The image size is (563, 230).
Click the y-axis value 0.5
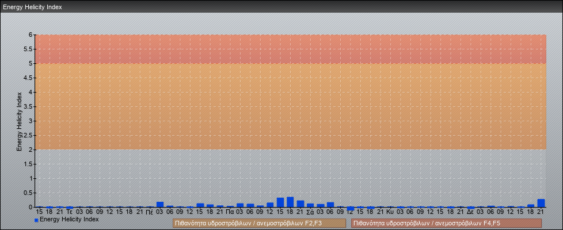point(28,193)
